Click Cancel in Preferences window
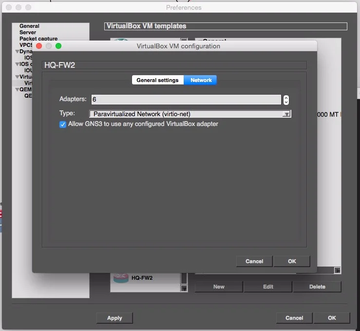 [x=294, y=318]
